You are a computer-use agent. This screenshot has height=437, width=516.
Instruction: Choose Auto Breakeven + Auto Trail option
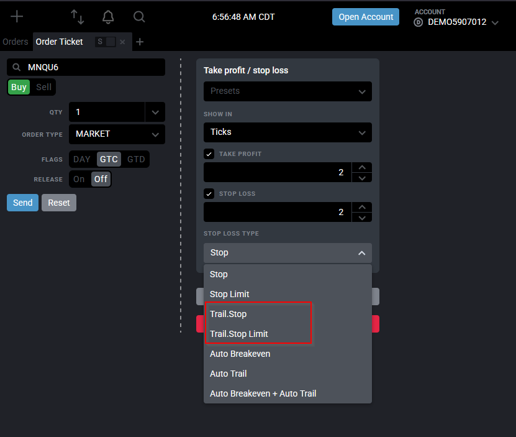click(287, 393)
